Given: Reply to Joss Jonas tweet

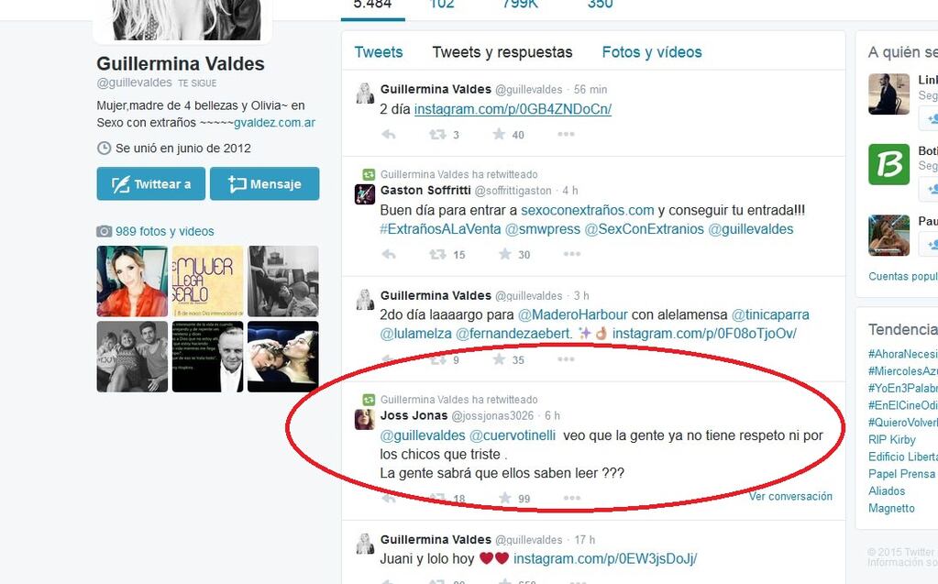Looking at the screenshot, I should [x=389, y=498].
